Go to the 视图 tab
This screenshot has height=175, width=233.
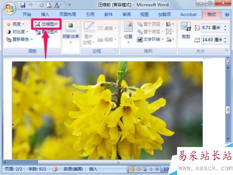[144, 14]
